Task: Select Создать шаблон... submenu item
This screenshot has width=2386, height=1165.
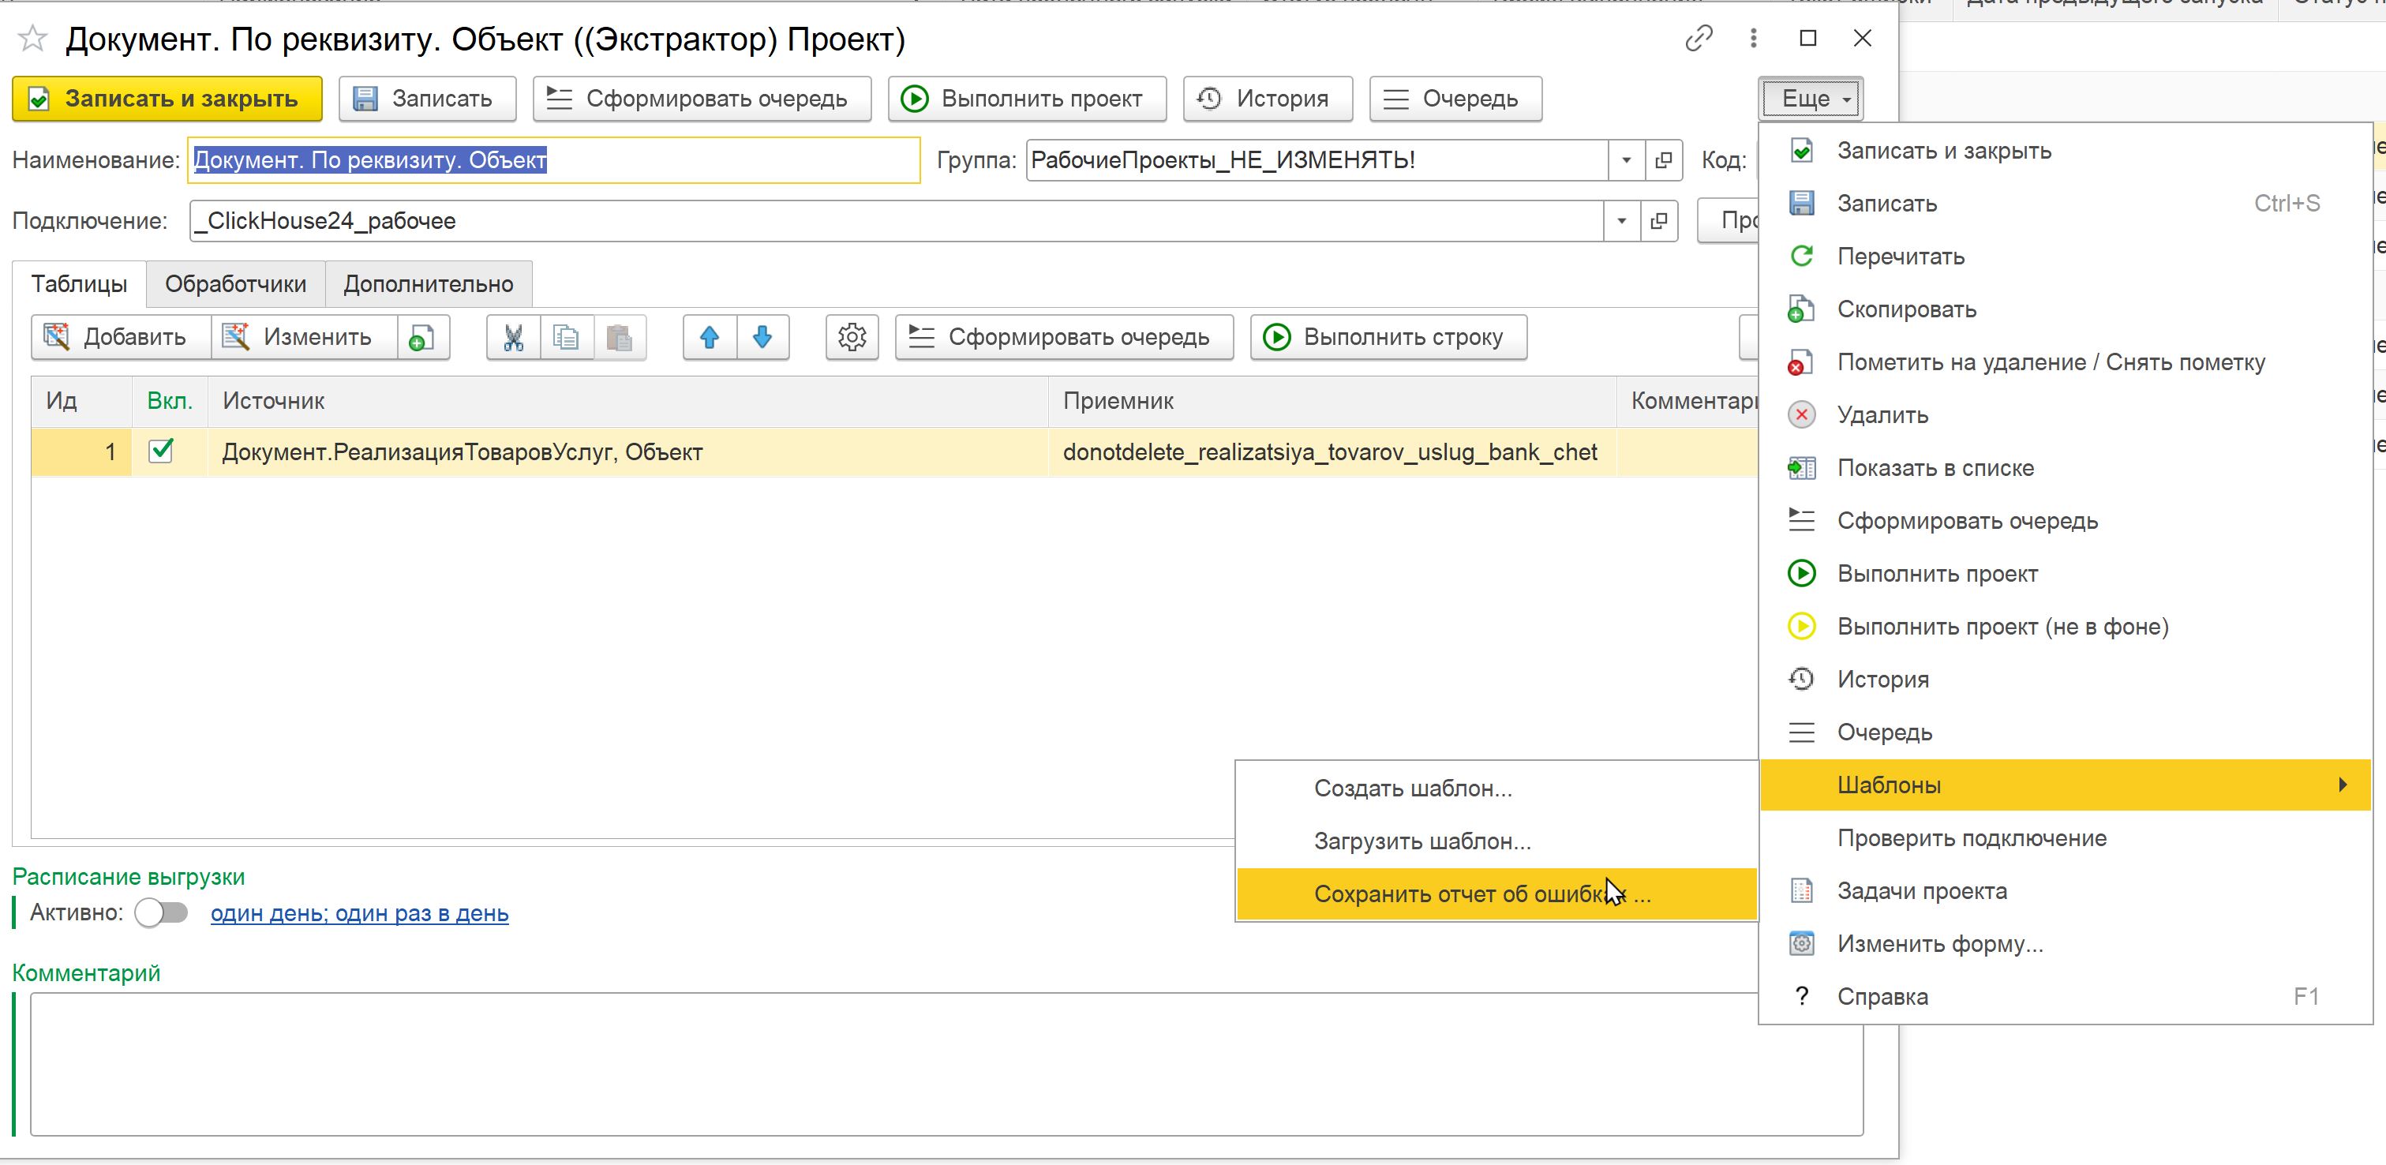Action: (1496, 788)
